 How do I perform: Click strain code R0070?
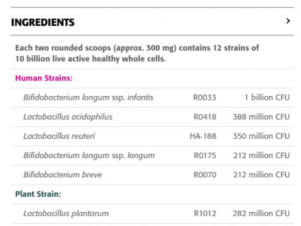click(205, 175)
